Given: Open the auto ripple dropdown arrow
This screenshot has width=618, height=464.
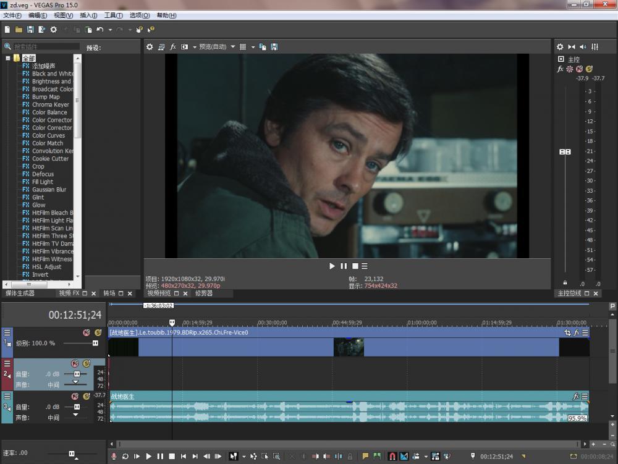Looking at the screenshot, I should [426, 456].
